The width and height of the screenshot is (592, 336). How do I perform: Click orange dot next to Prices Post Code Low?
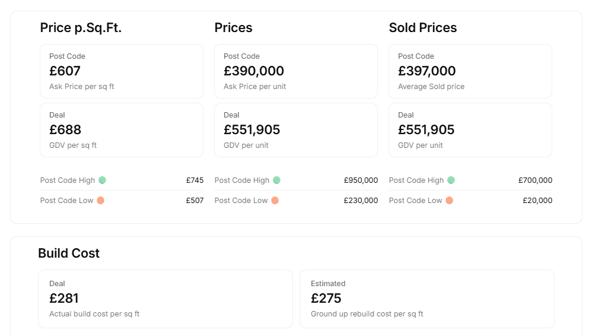pos(275,200)
